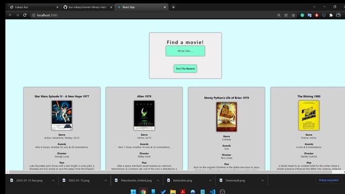Expand options for Manchester_United.png download
Image resolution: width=345 pixels, height=194 pixels.
(x=158, y=181)
